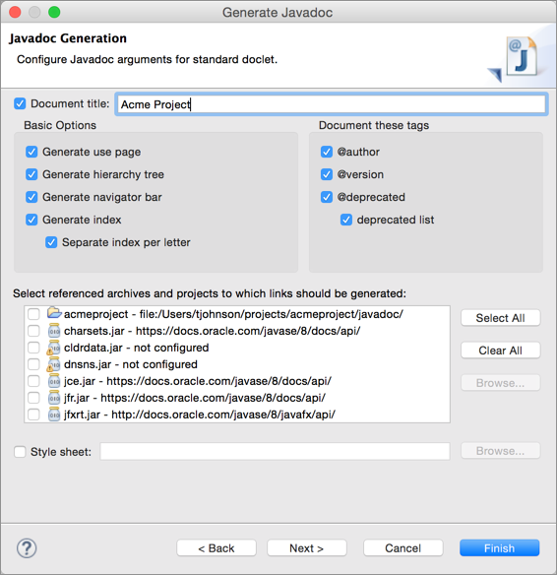Image resolution: width=557 pixels, height=575 pixels.
Task: Check the jfr.jar checkbox
Action: click(33, 398)
